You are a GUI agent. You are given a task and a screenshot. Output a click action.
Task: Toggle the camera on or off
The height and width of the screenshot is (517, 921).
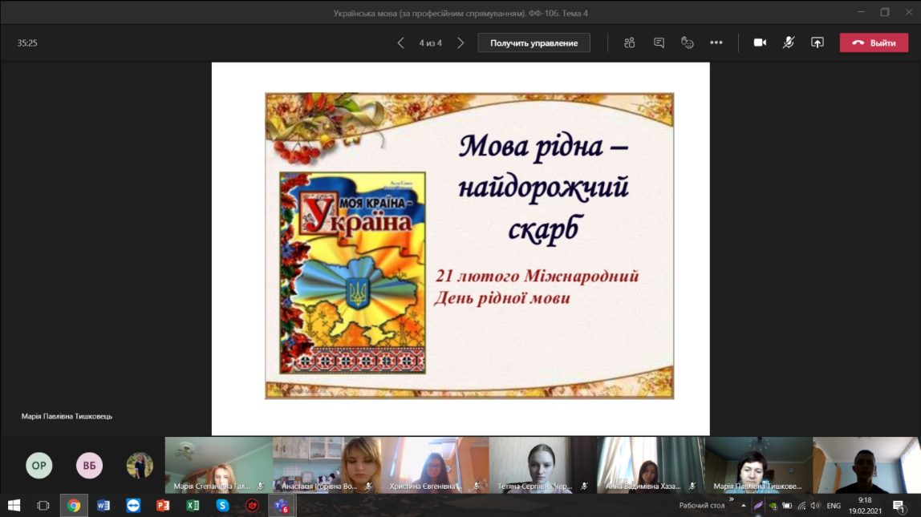(x=760, y=42)
